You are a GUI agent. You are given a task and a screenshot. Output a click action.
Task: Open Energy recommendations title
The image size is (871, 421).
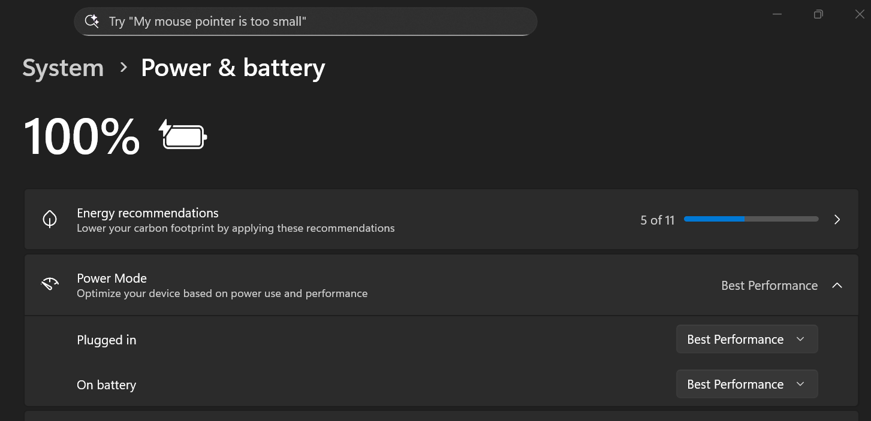(x=147, y=213)
